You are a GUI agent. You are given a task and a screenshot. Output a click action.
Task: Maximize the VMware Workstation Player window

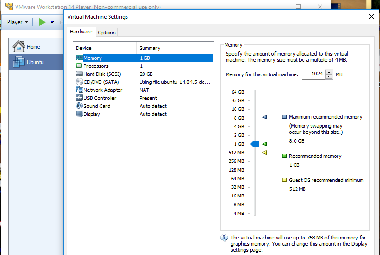pyautogui.click(x=298, y=7)
